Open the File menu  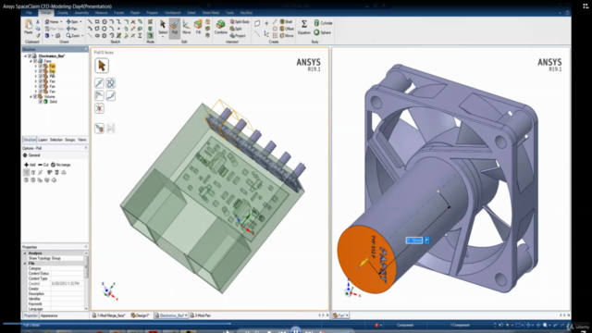click(29, 13)
